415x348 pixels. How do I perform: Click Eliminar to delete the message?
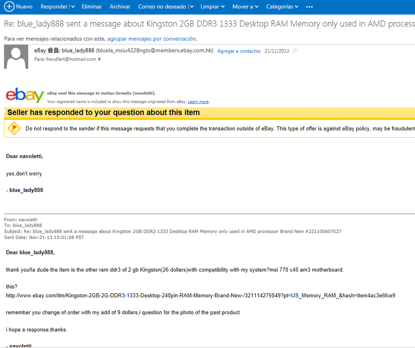91,7
